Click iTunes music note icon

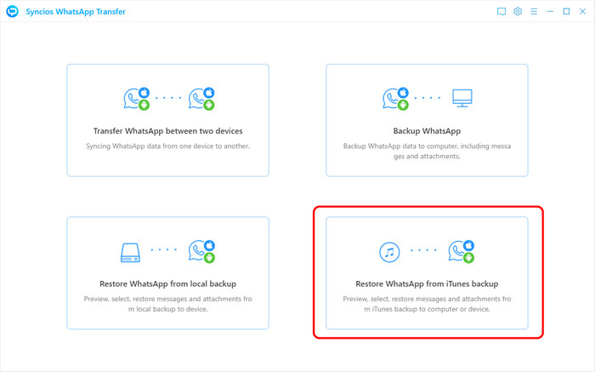[389, 252]
